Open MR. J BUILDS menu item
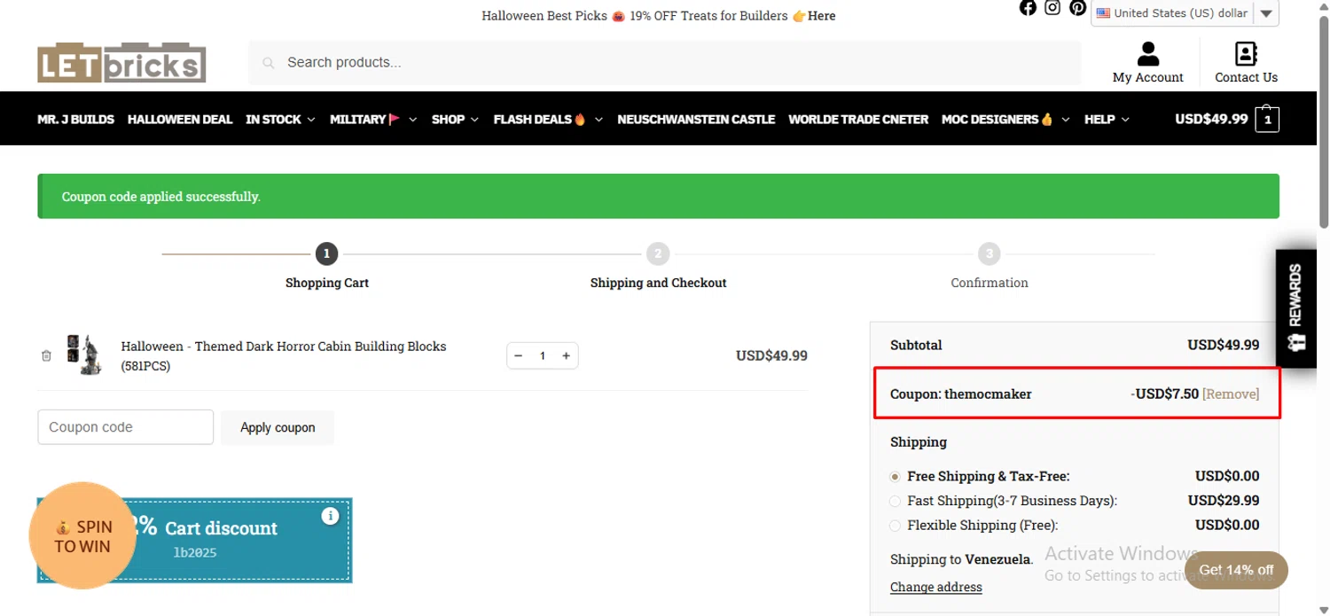 tap(75, 119)
